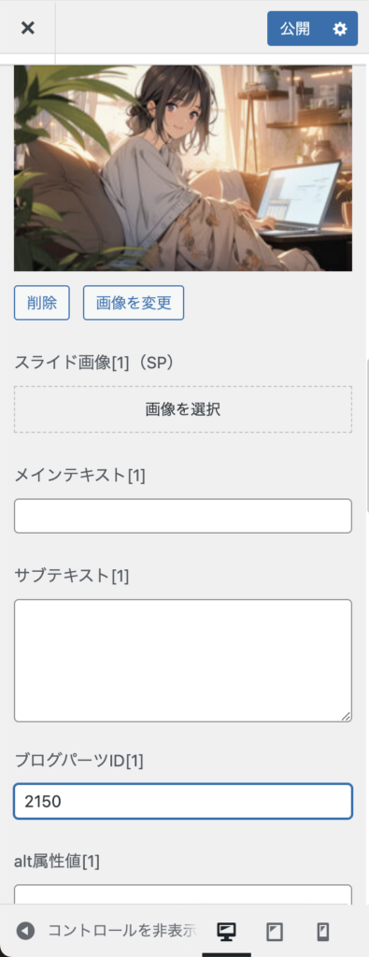Click the resize grip on the サブテキスト textarea
This screenshot has height=957, width=369.
tap(346, 717)
